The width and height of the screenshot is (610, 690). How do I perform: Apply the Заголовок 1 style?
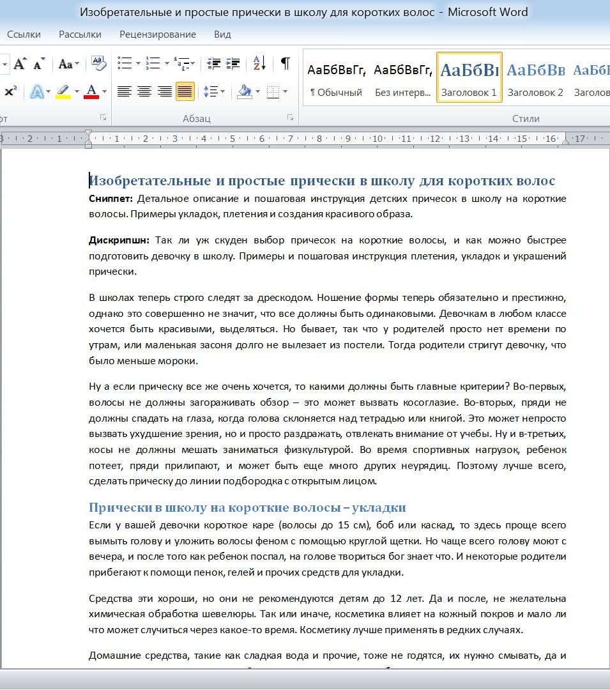pos(469,77)
